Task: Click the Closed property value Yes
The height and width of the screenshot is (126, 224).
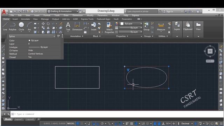Action: (x=30, y=57)
